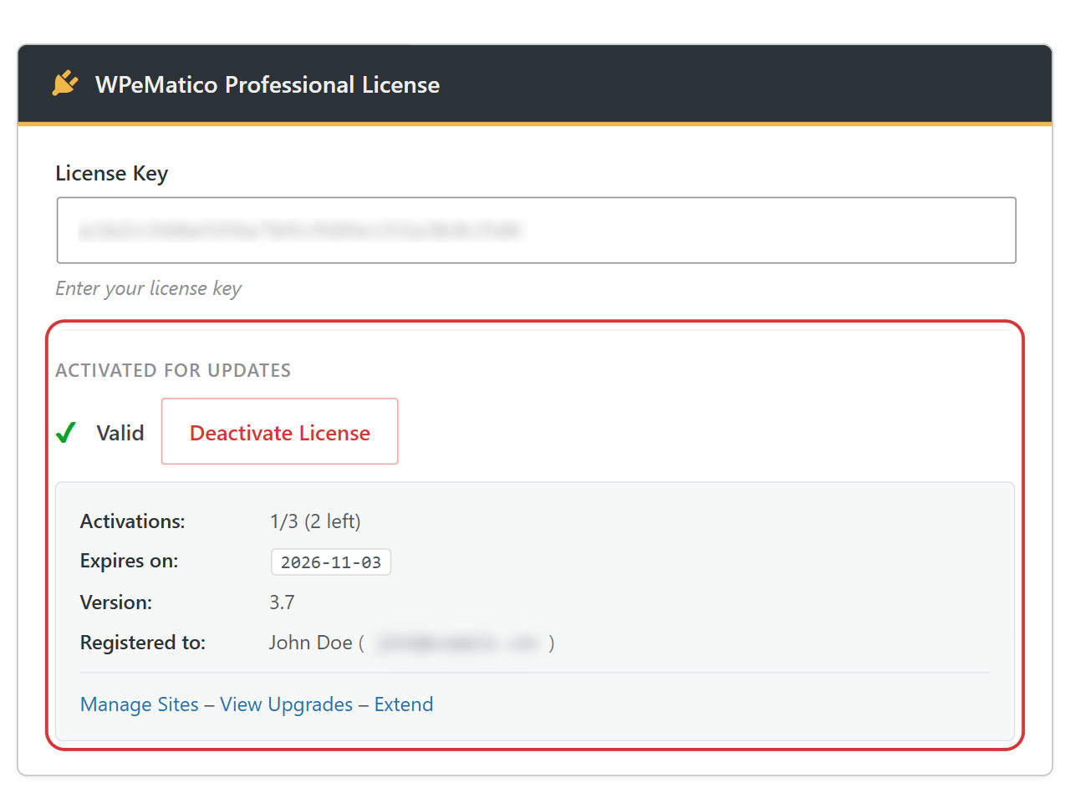Focus the License Key input field

[x=537, y=231]
